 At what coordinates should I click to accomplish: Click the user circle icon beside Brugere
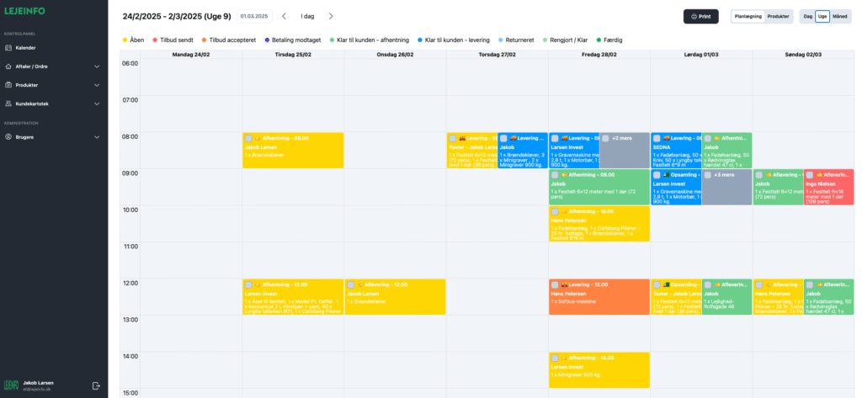tap(8, 137)
